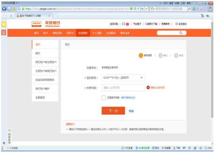
Task: Click the green lightning bolt icon
Action: (x=138, y=9)
